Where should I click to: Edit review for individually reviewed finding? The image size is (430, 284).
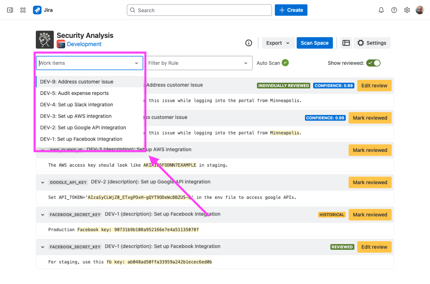[x=374, y=86]
